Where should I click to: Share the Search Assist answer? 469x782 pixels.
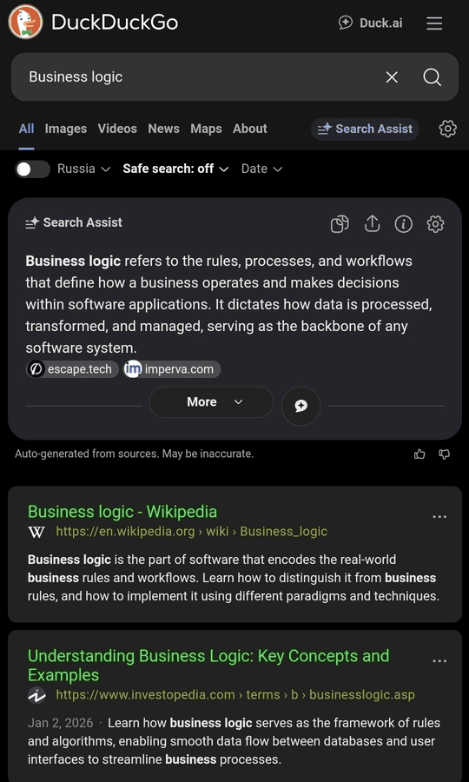coord(372,224)
